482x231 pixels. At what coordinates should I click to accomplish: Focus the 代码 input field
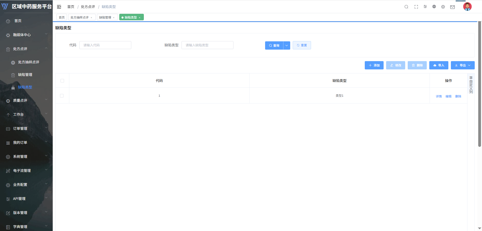click(x=105, y=45)
